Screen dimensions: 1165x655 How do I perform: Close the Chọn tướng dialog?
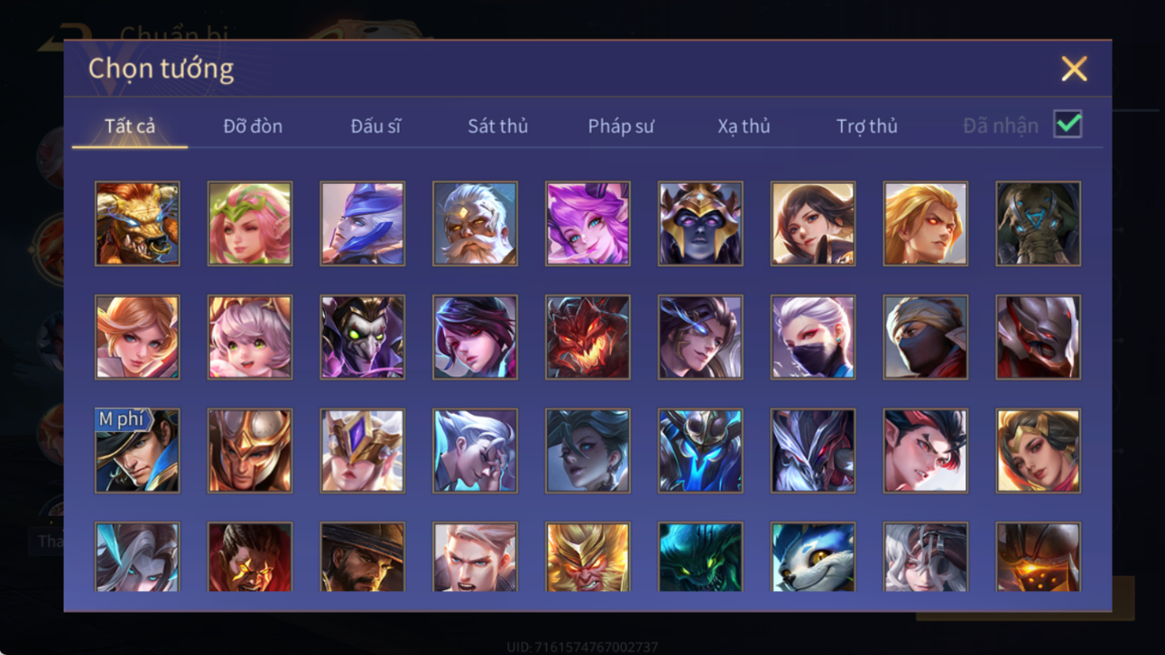[1074, 69]
